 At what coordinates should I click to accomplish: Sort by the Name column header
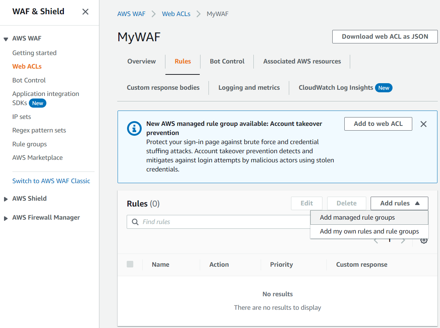click(x=161, y=265)
